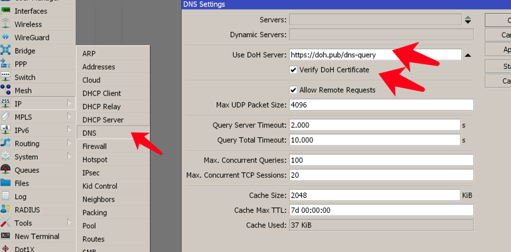Click the Servers input field
This screenshot has height=252, width=511.
click(376, 19)
